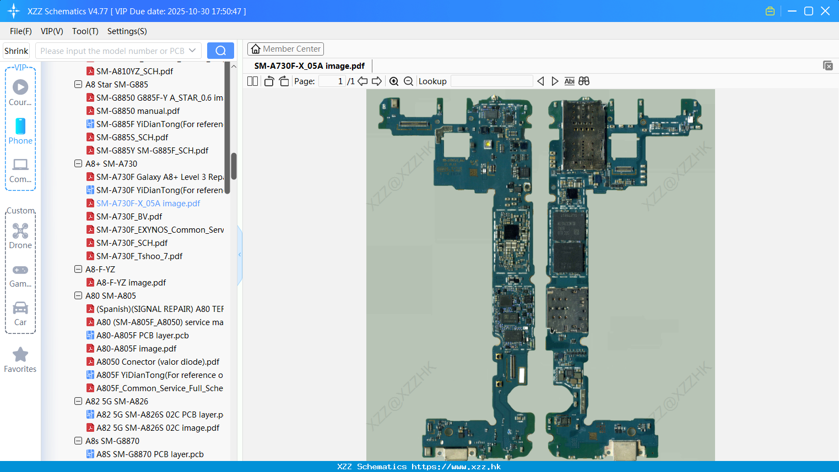This screenshot has width=839, height=472.
Task: Click file tree vertical scrollbar thumb
Action: click(x=234, y=166)
